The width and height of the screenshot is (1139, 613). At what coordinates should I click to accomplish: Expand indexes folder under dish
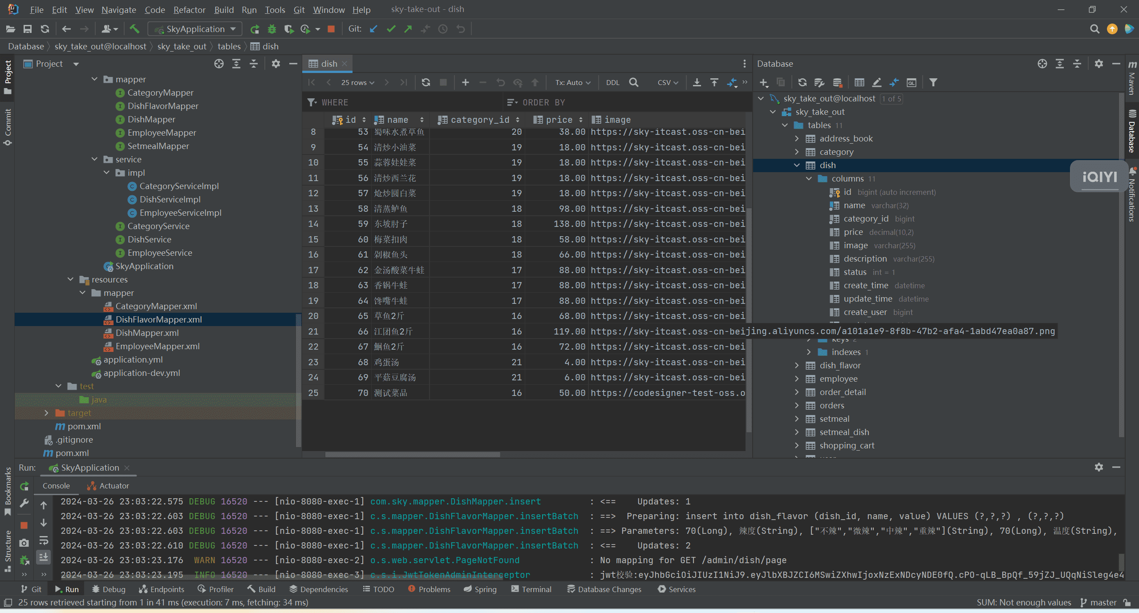click(x=809, y=352)
